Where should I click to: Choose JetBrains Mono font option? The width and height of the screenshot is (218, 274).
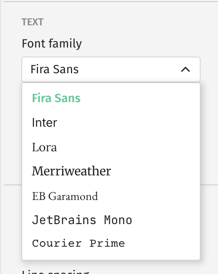[x=111, y=220]
